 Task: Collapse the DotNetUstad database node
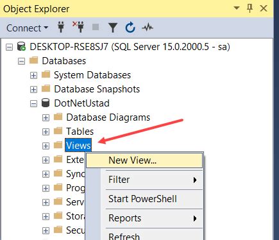point(33,104)
